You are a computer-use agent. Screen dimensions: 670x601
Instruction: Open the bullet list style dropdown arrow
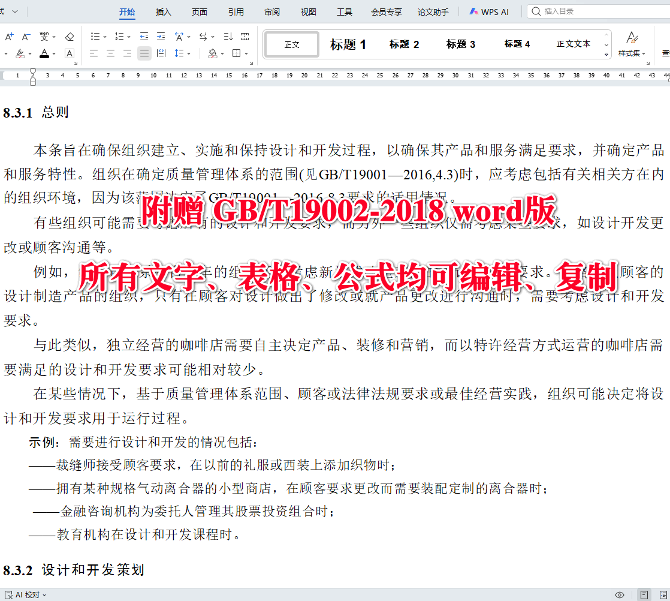105,37
